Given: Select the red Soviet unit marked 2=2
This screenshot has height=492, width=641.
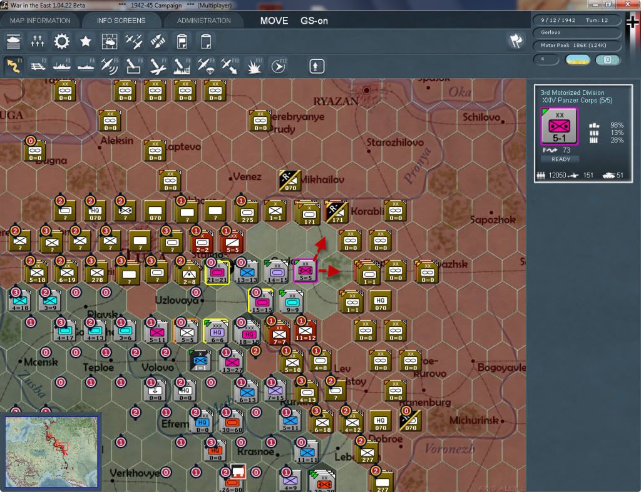Looking at the screenshot, I should pyautogui.click(x=202, y=242).
